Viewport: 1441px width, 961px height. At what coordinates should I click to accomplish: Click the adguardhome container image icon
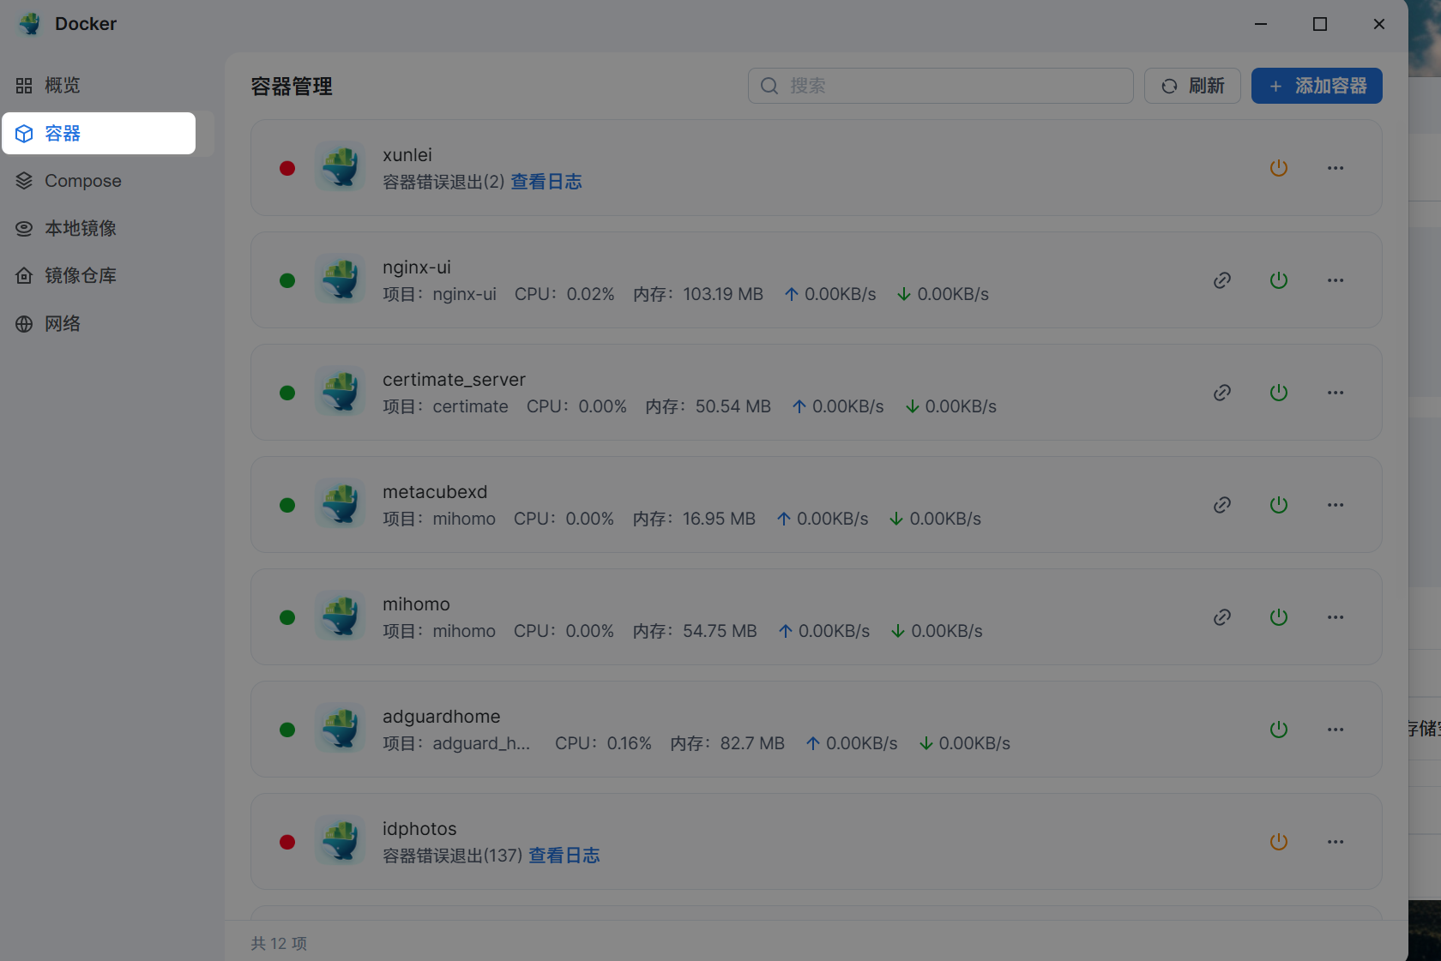[x=341, y=729]
